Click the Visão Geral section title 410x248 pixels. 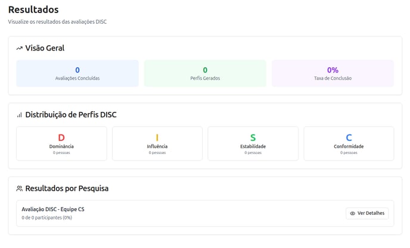pyautogui.click(x=45, y=48)
